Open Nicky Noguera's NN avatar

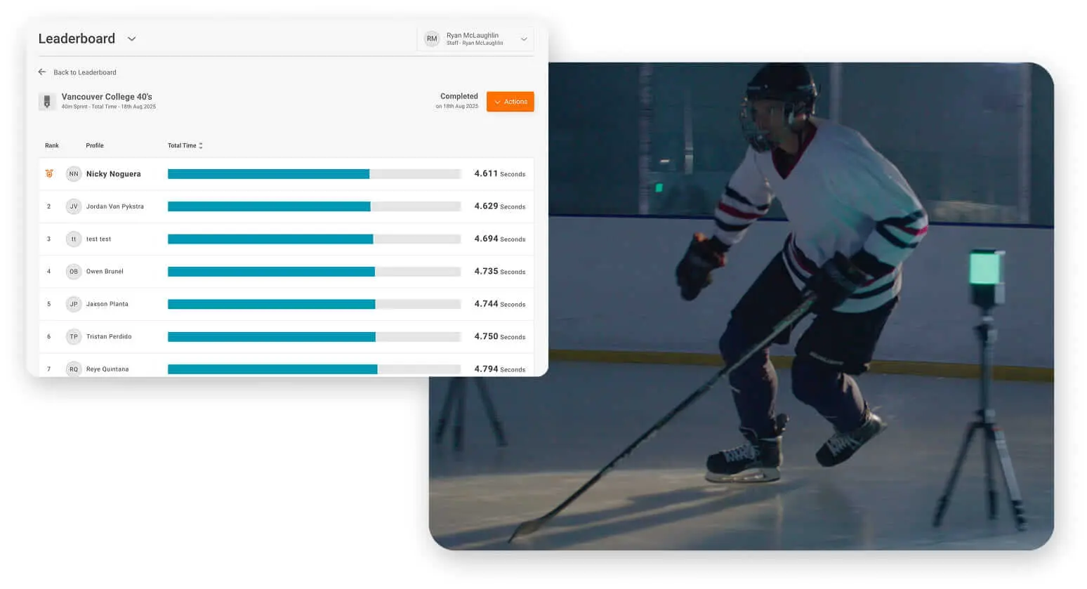click(x=74, y=173)
